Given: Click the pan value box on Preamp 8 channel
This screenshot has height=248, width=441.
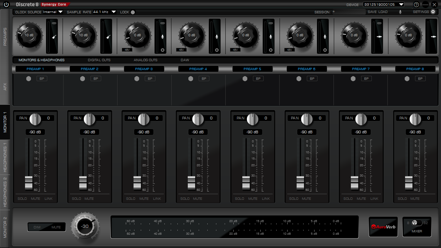Looking at the screenshot, I should pos(428,118).
